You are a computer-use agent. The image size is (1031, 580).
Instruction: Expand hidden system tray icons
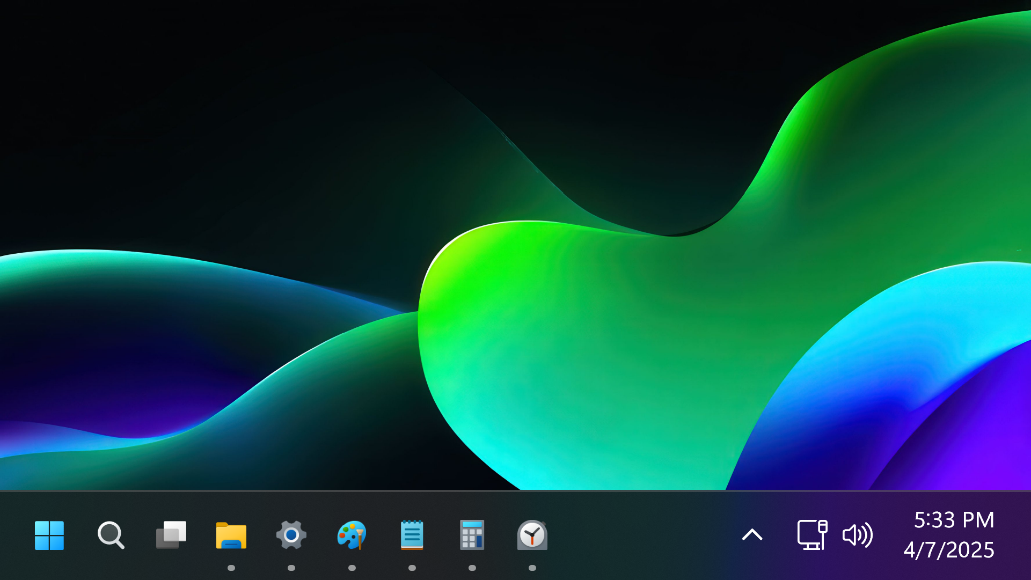coord(752,535)
